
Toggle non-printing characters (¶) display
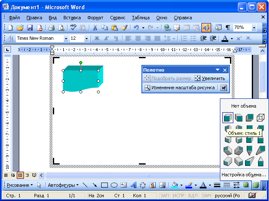coord(227,28)
